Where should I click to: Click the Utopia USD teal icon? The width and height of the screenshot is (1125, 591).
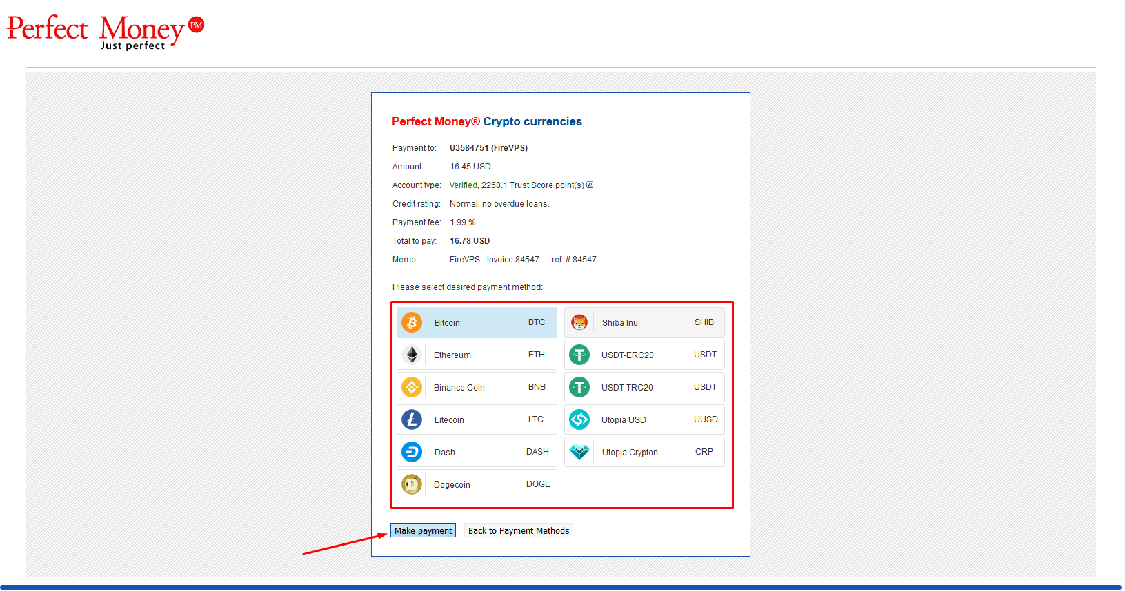[x=579, y=419]
